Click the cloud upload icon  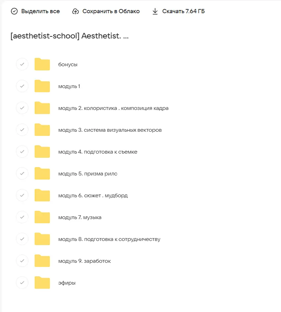75,11
